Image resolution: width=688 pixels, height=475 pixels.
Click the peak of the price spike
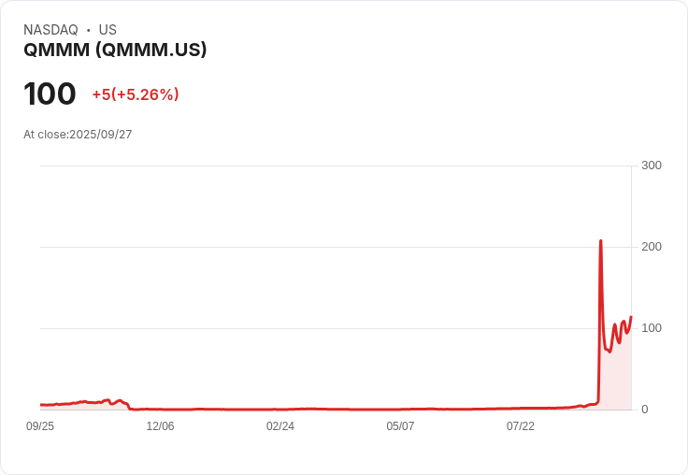600,241
